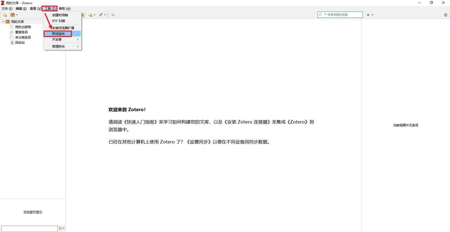The height and width of the screenshot is (232, 450).
Task: Open 安装 Zotero 连接器 link
Action: (x=247, y=122)
